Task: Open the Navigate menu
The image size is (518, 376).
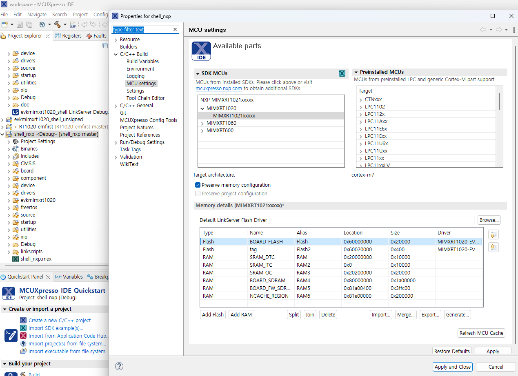Action: click(37, 14)
